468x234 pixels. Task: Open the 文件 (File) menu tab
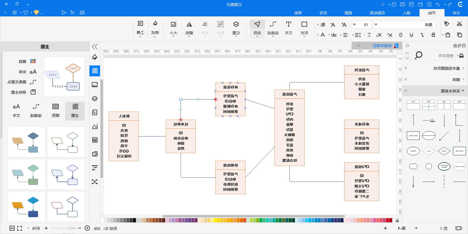(x=456, y=13)
